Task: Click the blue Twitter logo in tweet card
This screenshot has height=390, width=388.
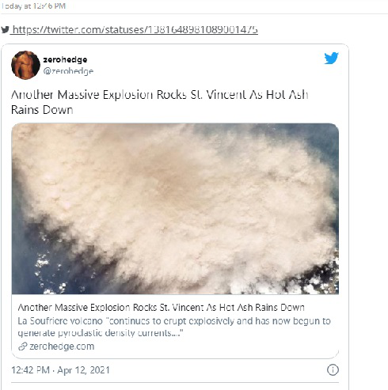Action: click(331, 59)
